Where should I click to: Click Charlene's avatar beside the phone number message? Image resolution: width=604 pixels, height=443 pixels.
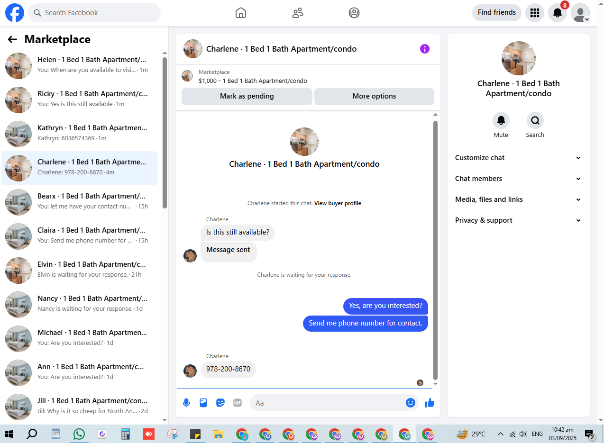point(190,371)
